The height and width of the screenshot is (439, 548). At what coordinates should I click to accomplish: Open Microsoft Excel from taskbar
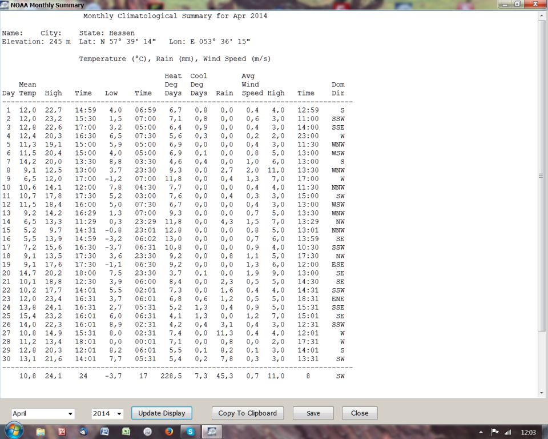click(x=126, y=432)
